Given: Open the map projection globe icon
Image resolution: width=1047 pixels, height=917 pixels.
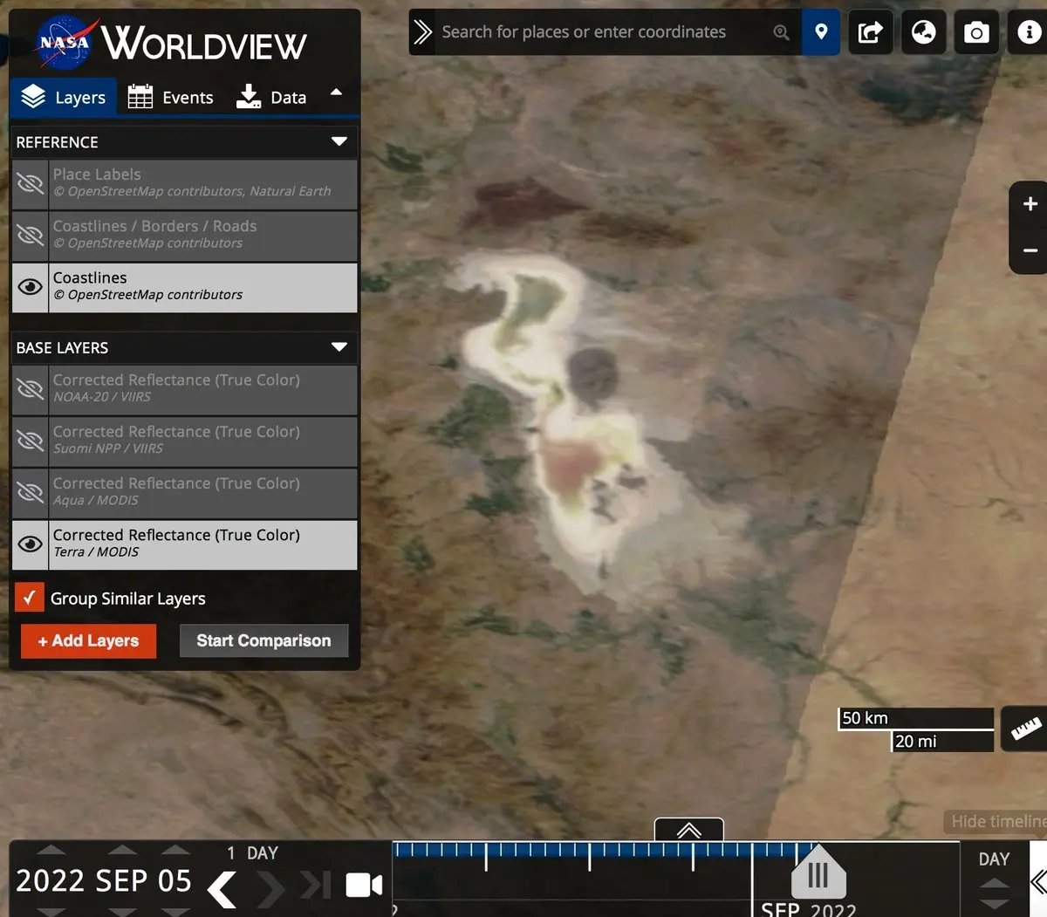Looking at the screenshot, I should click(x=923, y=32).
